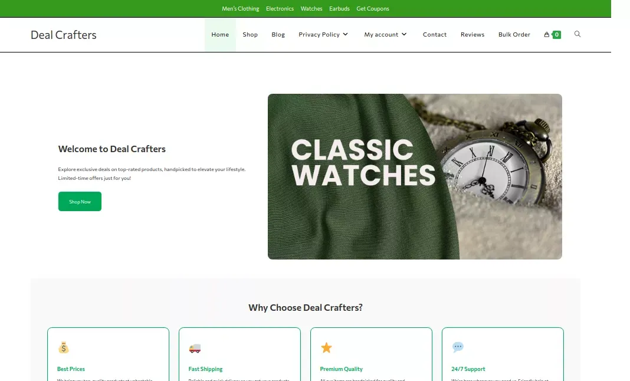
Task: Click the Welcome to Deal Crafters heading
Action: pos(111,149)
